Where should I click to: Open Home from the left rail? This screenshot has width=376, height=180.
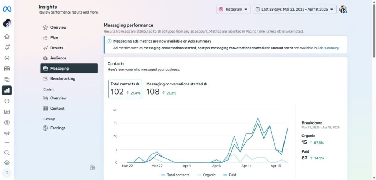[x=7, y=37]
